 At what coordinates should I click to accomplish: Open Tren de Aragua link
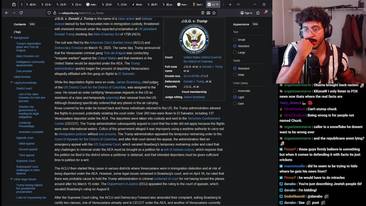[114, 53]
